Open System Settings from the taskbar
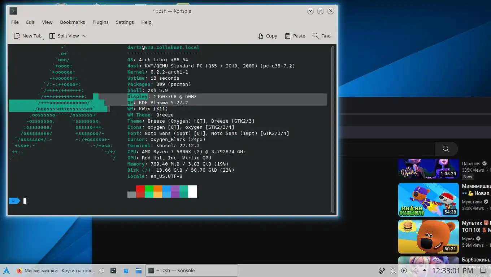The width and height of the screenshot is (491, 277). (x=113, y=271)
